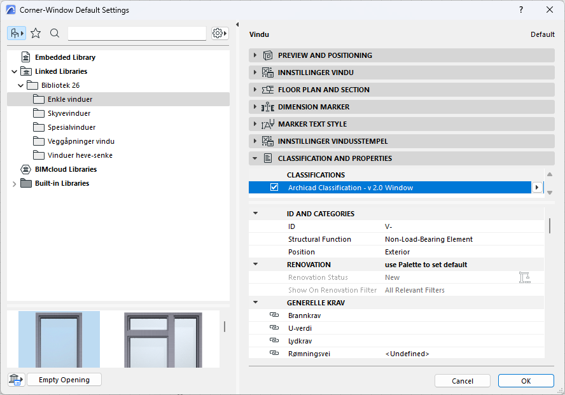Click the link icon beside Brannkrav

tap(274, 315)
